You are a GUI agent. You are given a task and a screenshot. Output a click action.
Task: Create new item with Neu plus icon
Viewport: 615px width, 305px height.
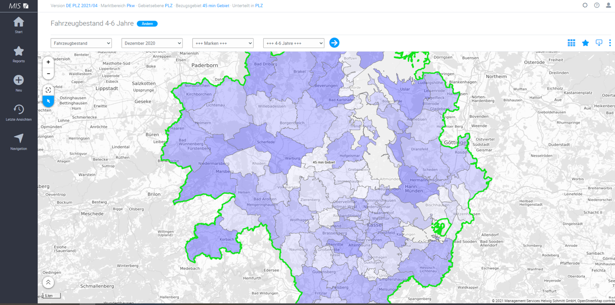19,80
